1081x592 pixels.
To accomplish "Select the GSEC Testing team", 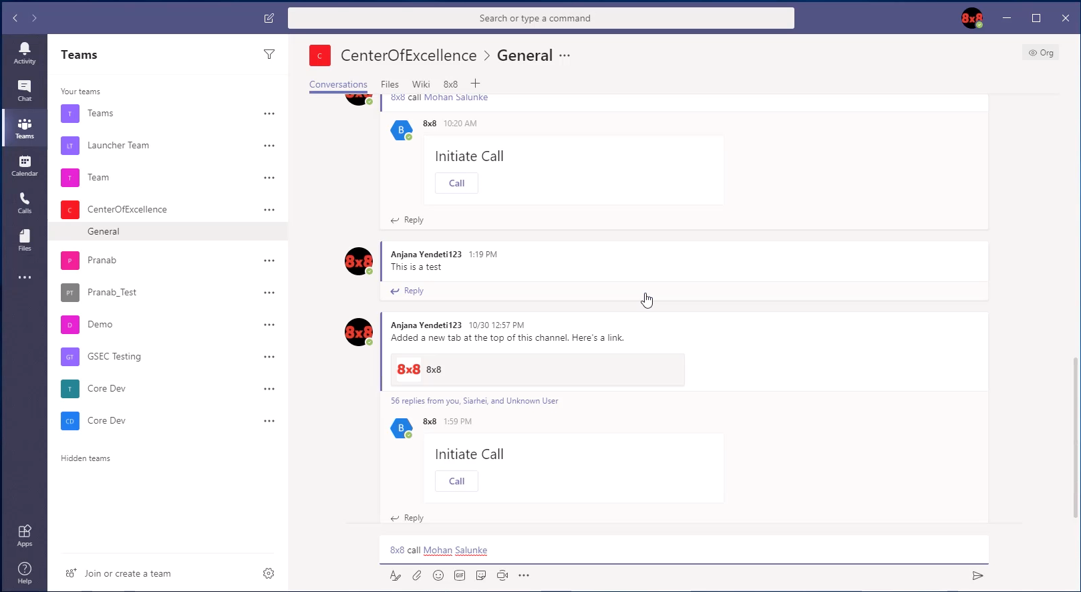I will coord(168,357).
